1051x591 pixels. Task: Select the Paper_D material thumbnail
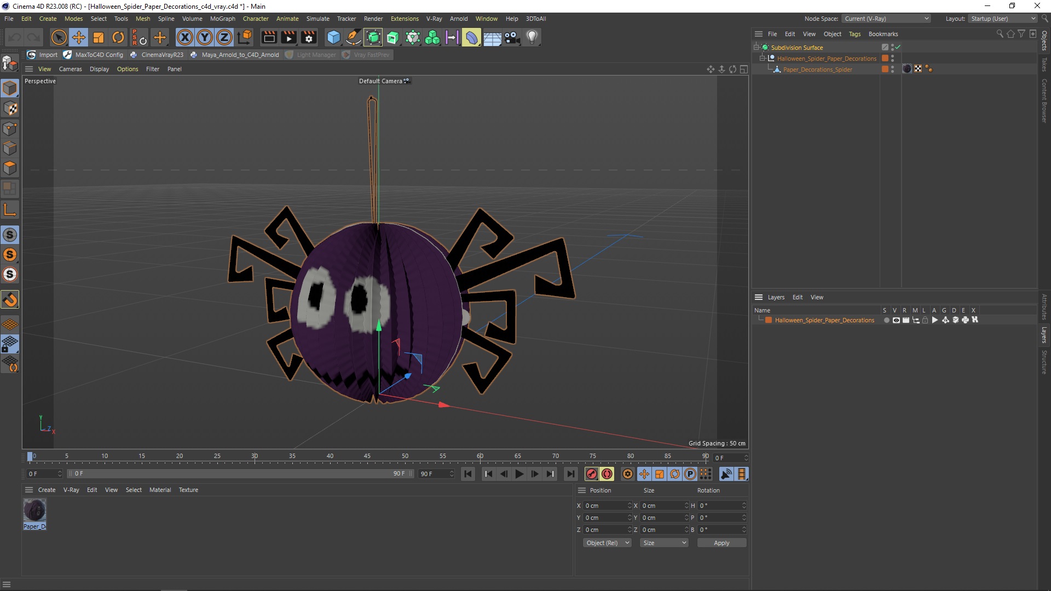(34, 511)
